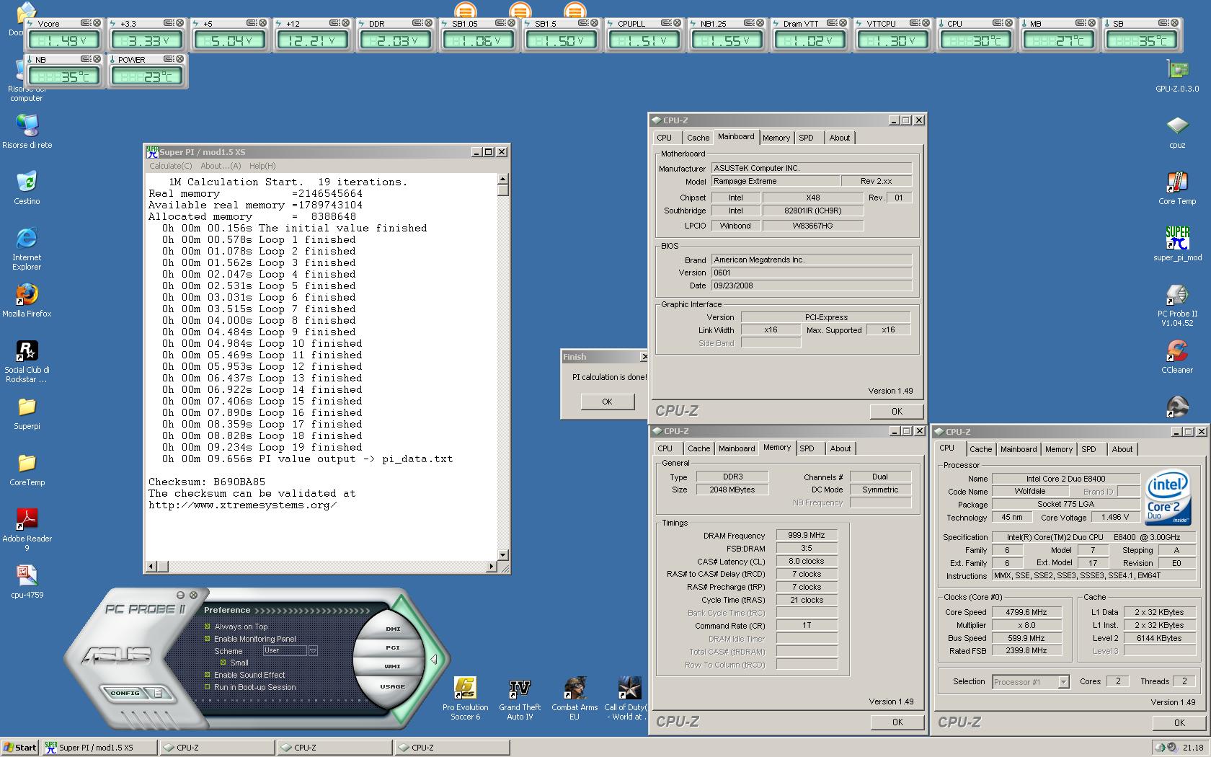
Task: Open About tab in CPU-Z CPU window
Action: pyautogui.click(x=1122, y=449)
